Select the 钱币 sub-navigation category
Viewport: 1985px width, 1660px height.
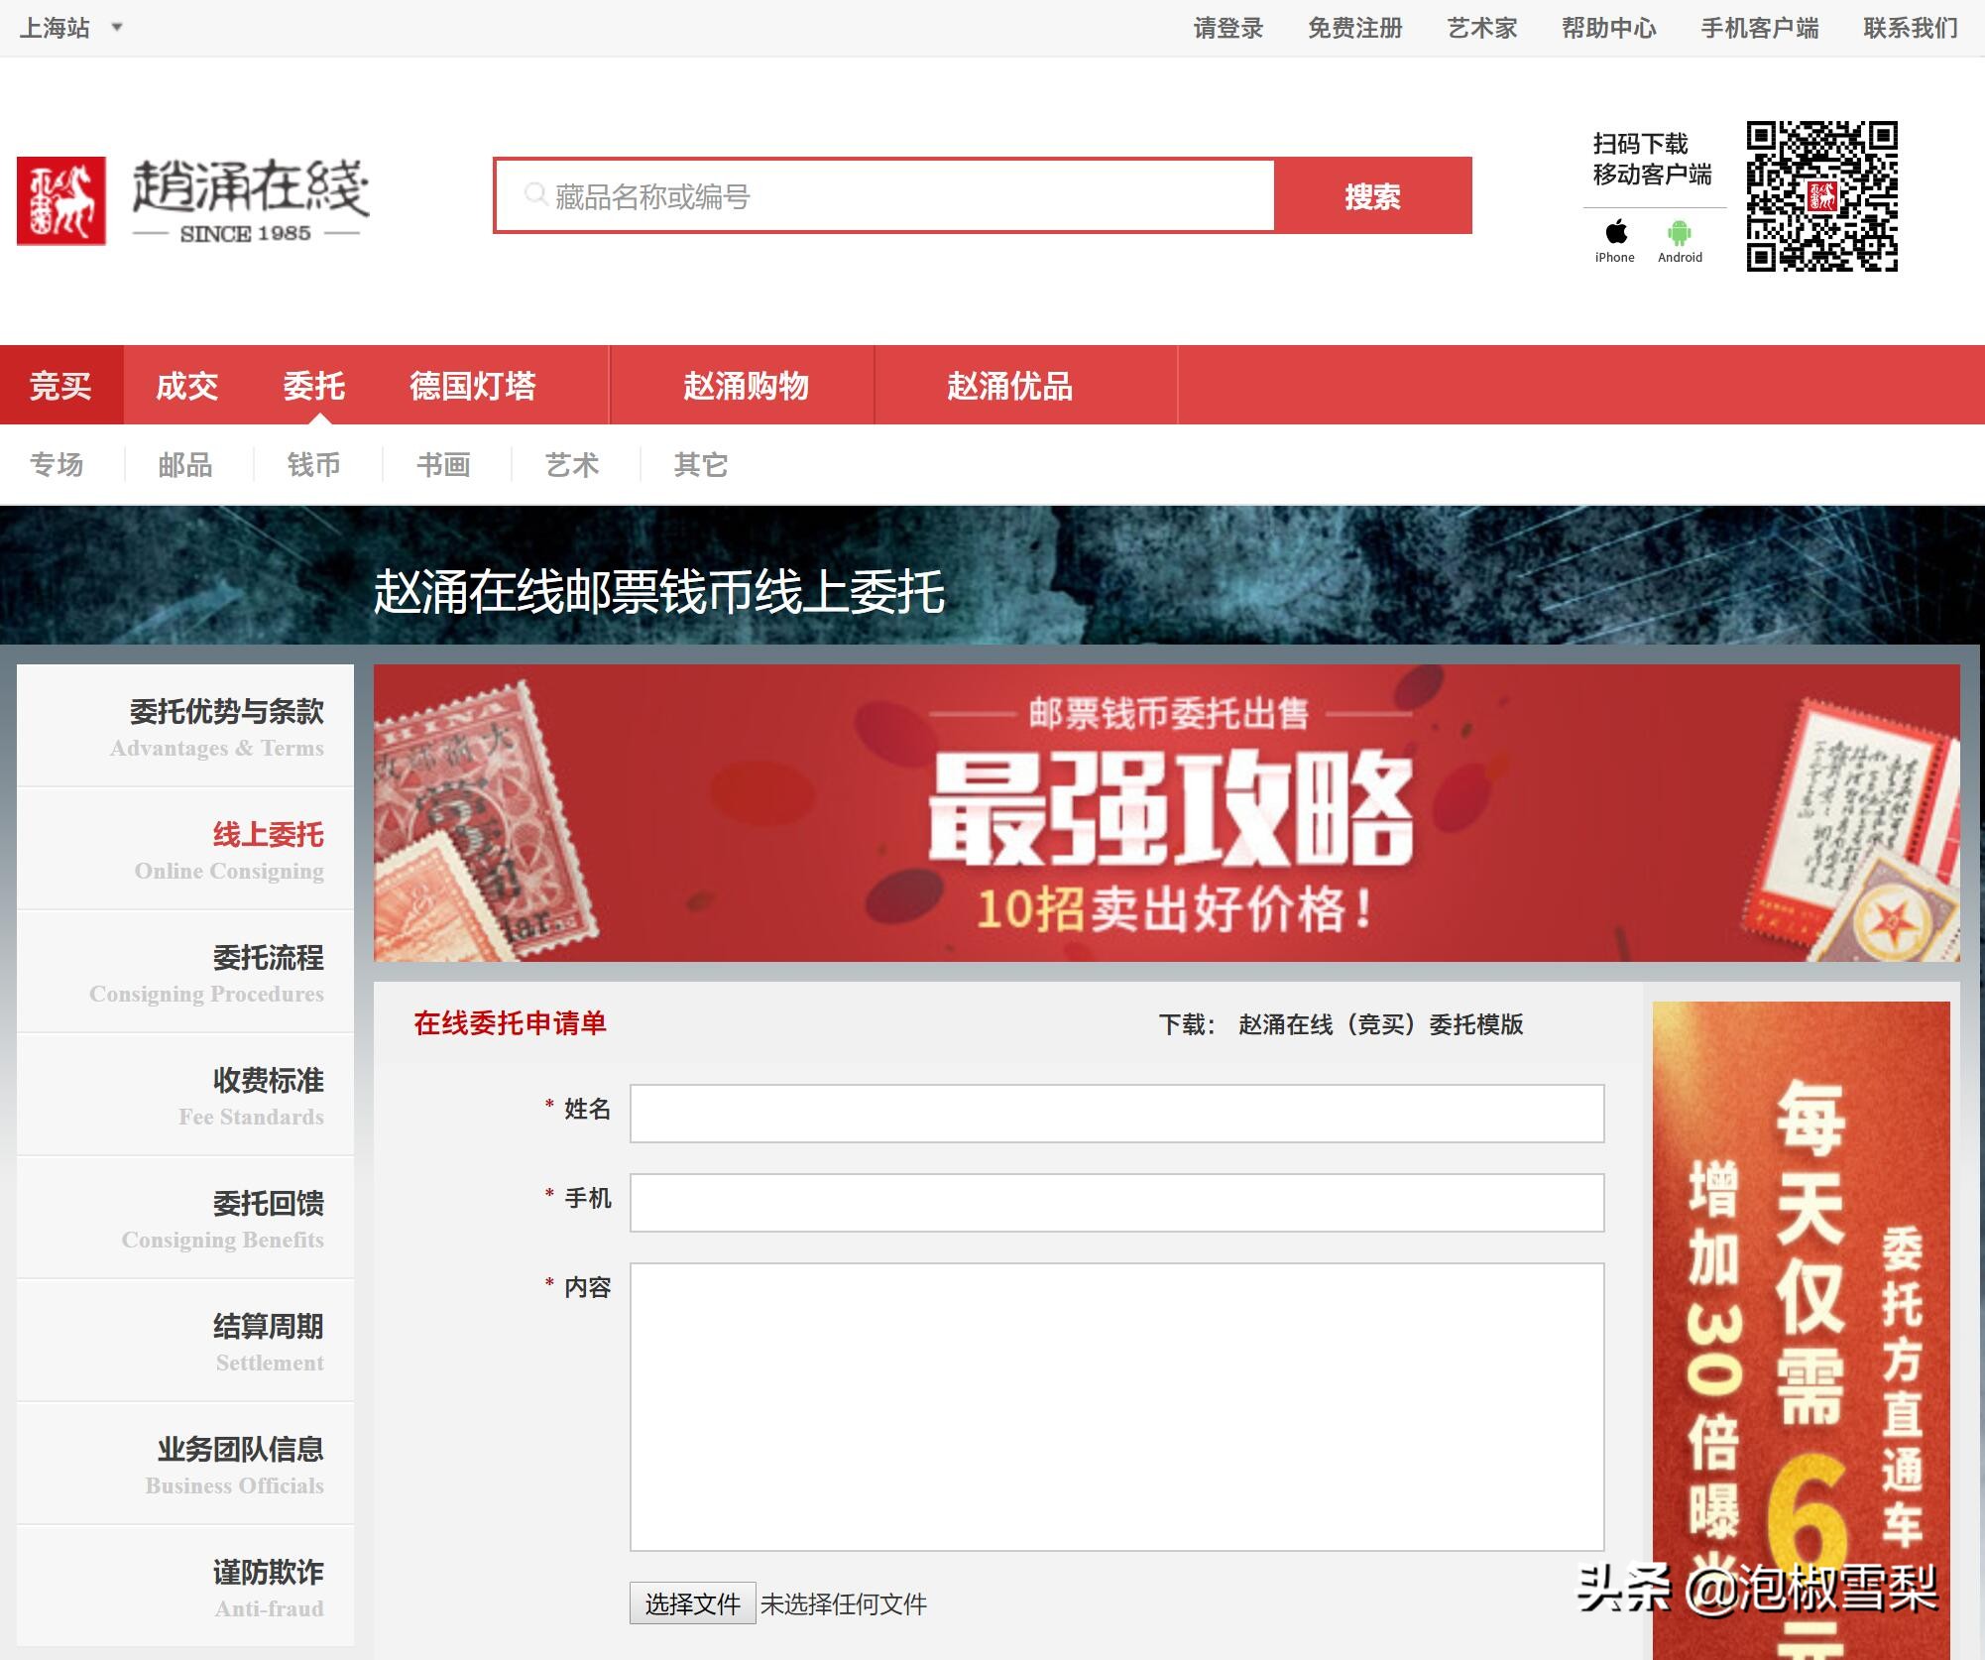coord(315,464)
